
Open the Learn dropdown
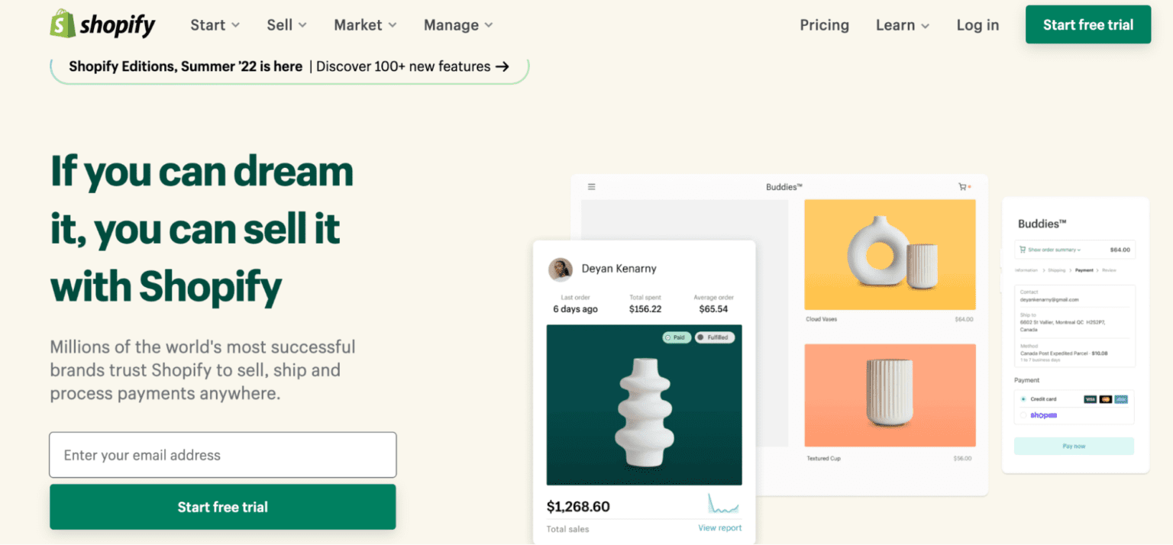tap(902, 24)
